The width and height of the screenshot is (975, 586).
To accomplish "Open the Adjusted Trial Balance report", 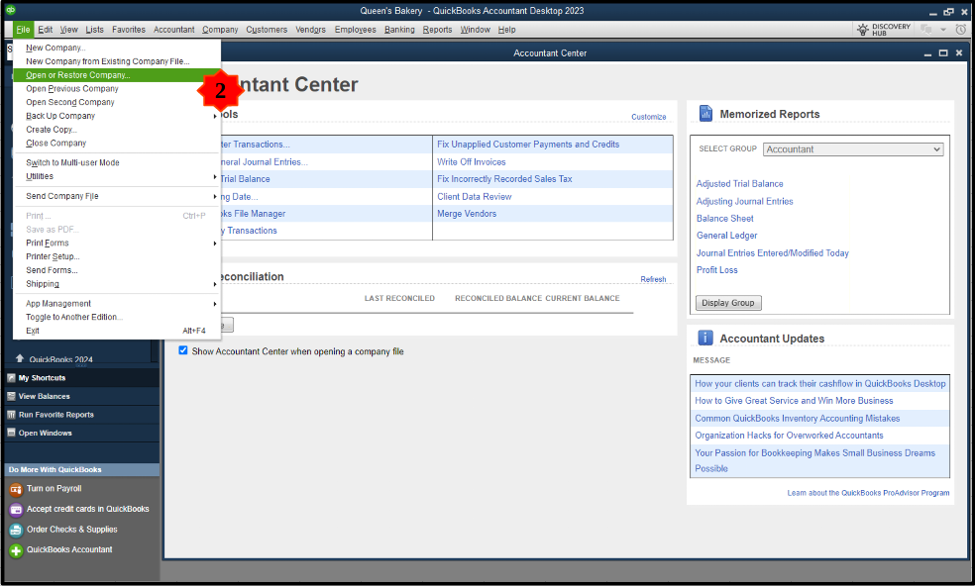I will pos(739,184).
